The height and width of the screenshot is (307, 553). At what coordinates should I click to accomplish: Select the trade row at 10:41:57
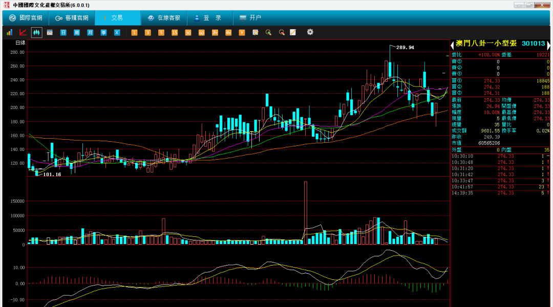tap(500, 187)
